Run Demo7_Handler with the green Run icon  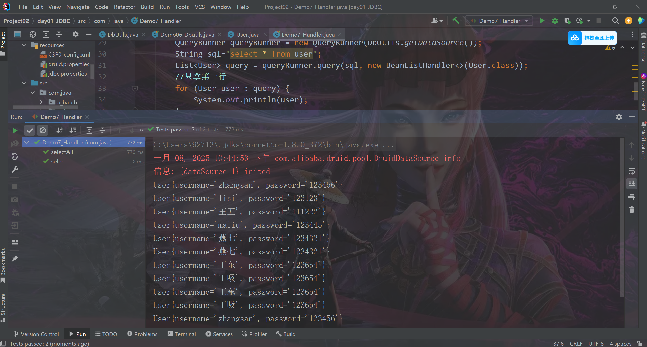pos(542,21)
